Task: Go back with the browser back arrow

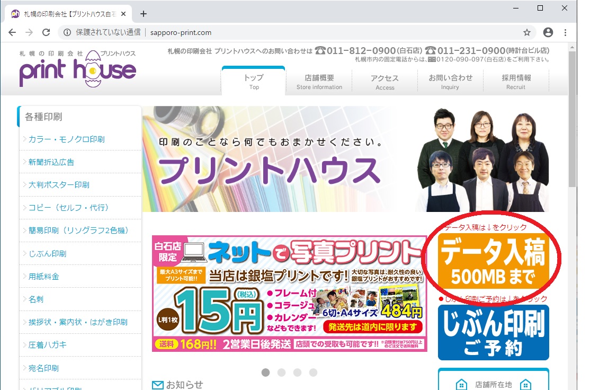Action: click(12, 32)
